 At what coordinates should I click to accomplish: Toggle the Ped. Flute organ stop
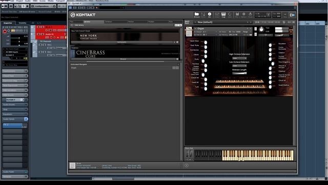[x=206, y=47]
